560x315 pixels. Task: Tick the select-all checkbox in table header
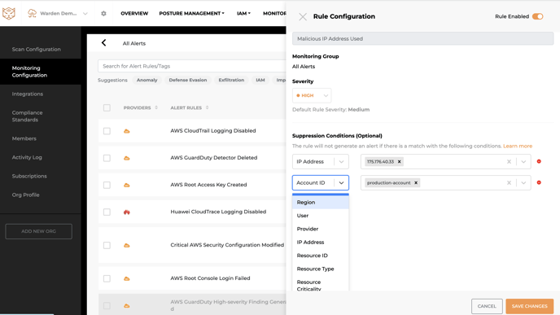click(107, 108)
